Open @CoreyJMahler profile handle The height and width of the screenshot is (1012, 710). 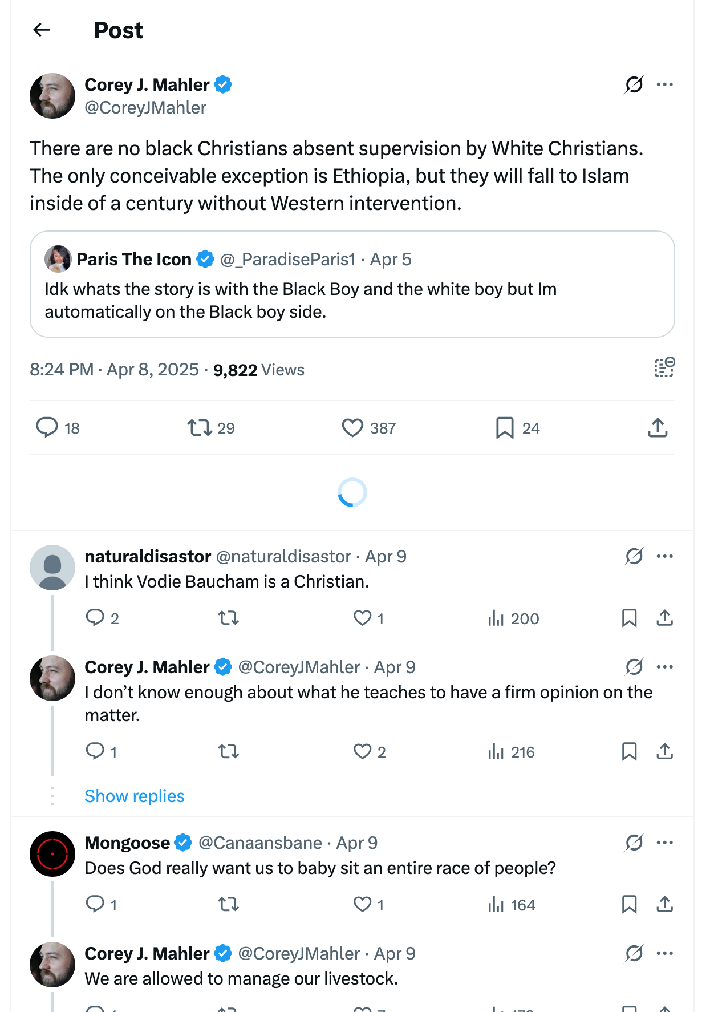145,108
